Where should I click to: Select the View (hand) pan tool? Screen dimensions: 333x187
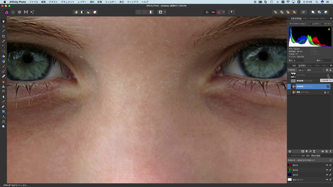[3, 21]
